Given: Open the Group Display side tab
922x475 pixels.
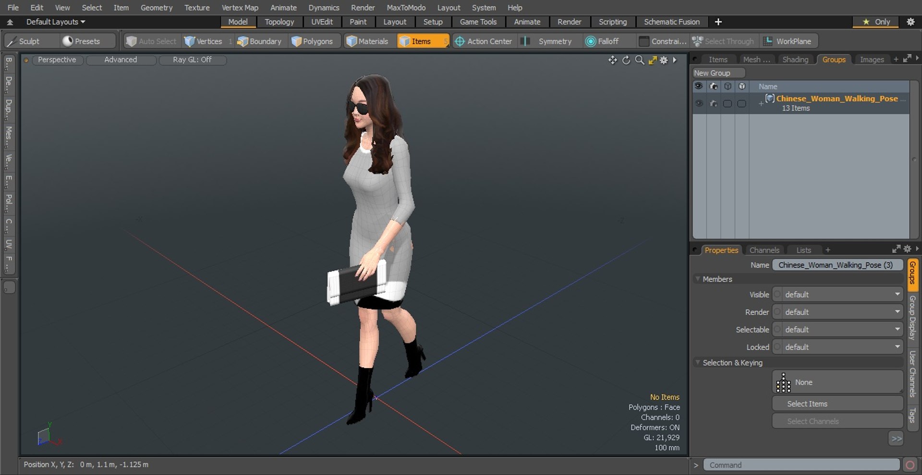Looking at the screenshot, I should pos(912,318).
